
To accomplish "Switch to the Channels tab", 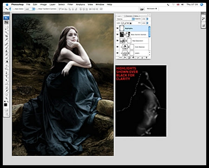I will 129,16.
